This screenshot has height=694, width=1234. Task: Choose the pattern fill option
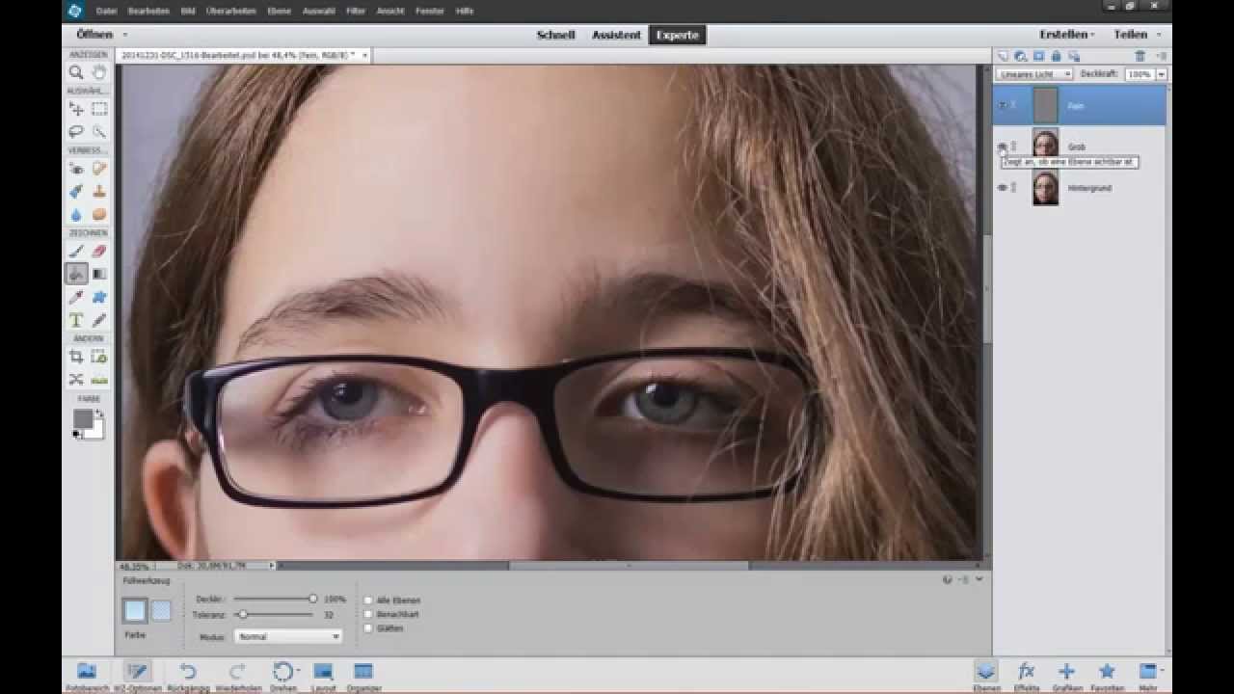(x=161, y=610)
